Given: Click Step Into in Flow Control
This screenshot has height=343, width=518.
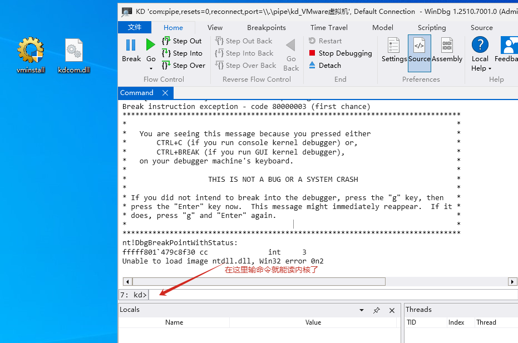Looking at the screenshot, I should pos(182,53).
